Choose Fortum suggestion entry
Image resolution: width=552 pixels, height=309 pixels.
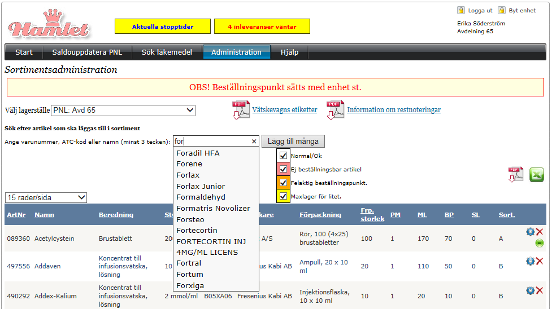click(x=190, y=274)
